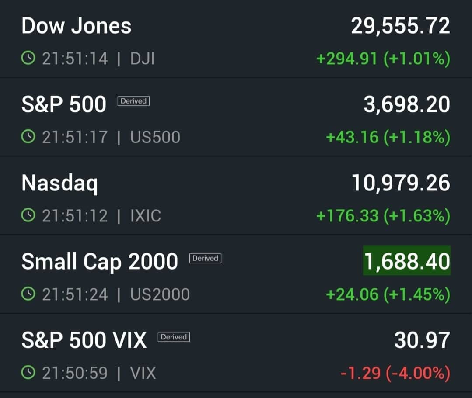The image size is (472, 398).
Task: Click the clock icon in VIX row
Action: pos(28,373)
